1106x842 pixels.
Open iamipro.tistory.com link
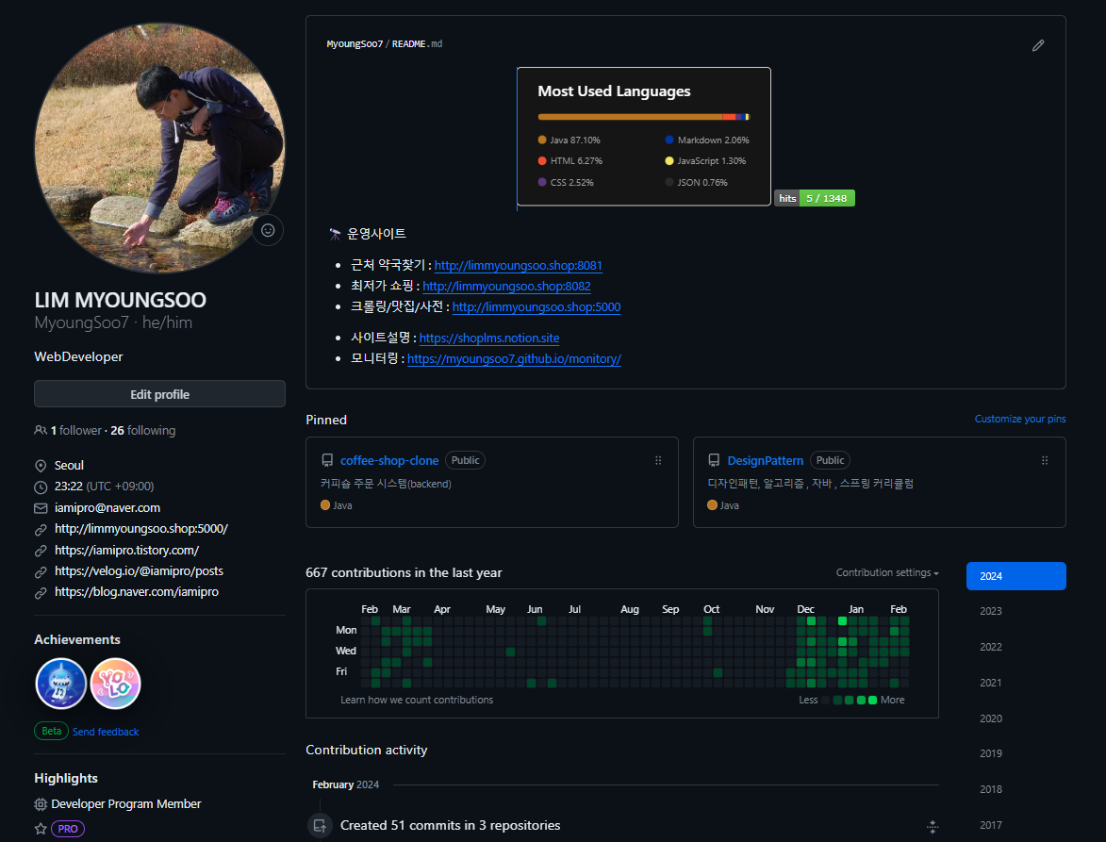127,550
